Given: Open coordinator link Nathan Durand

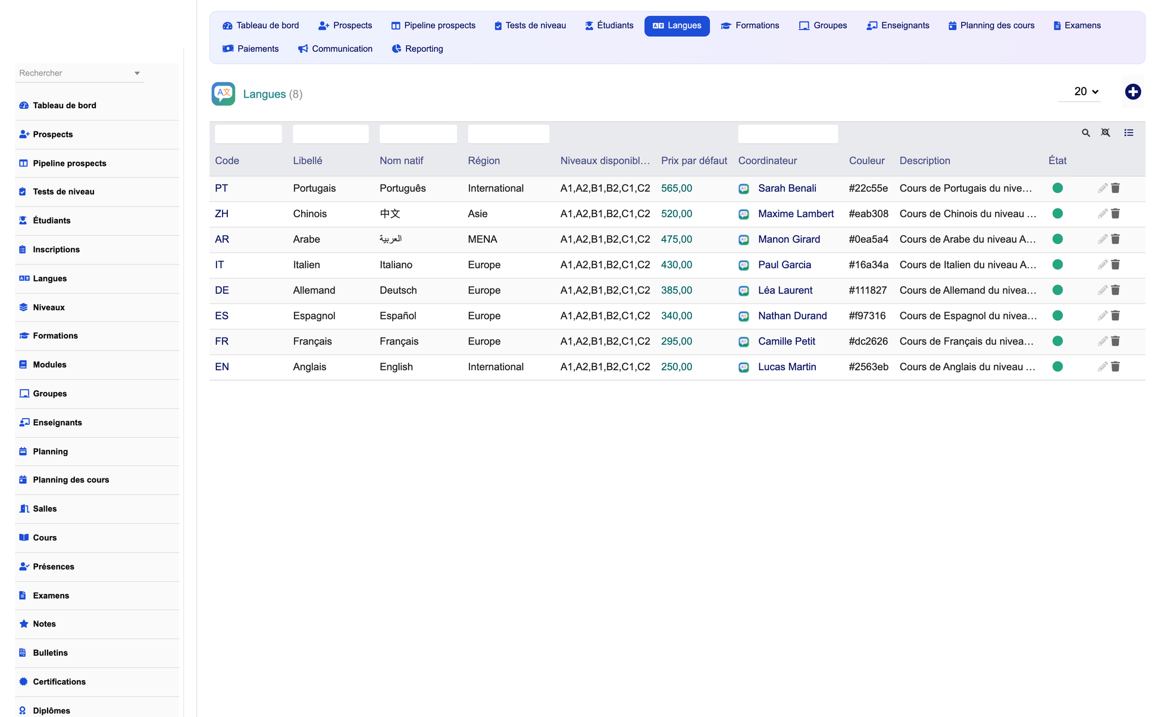Looking at the screenshot, I should [x=792, y=316].
